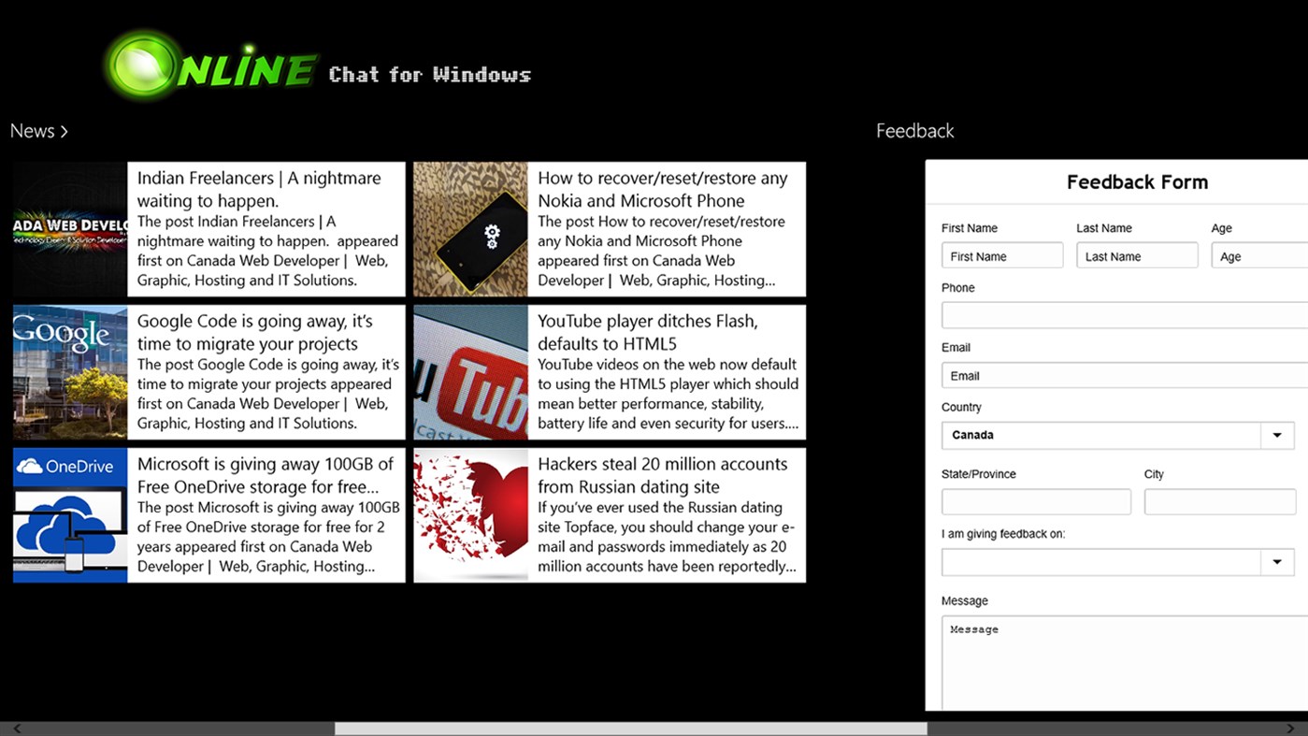Click the Phone input field
Image resolution: width=1308 pixels, height=736 pixels.
(1122, 314)
